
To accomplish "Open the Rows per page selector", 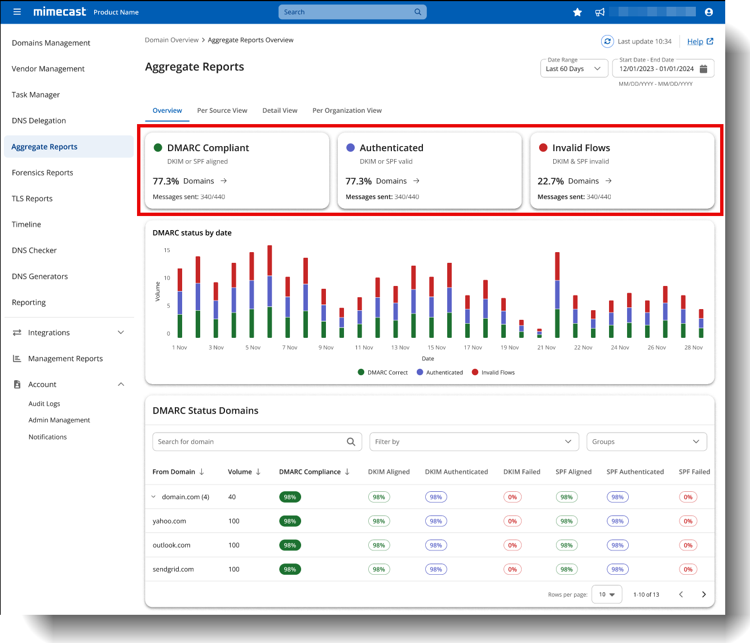I will point(606,594).
